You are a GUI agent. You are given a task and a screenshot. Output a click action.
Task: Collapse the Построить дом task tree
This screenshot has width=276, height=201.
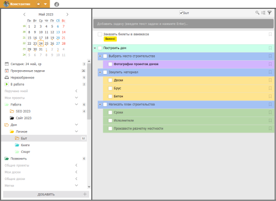[x=95, y=48]
